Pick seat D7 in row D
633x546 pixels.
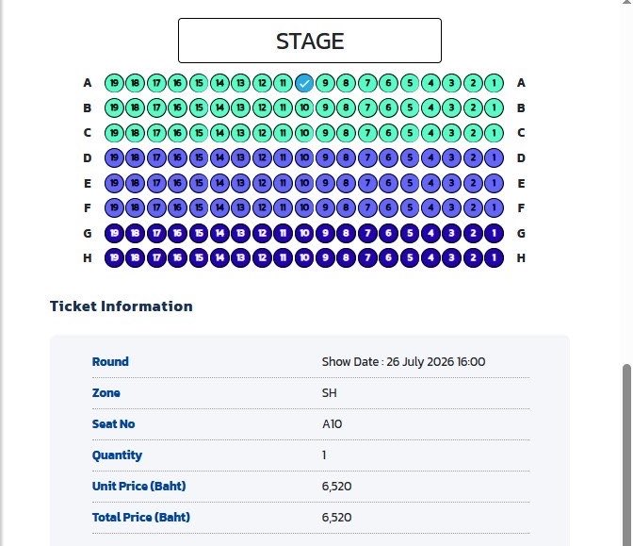(x=367, y=157)
